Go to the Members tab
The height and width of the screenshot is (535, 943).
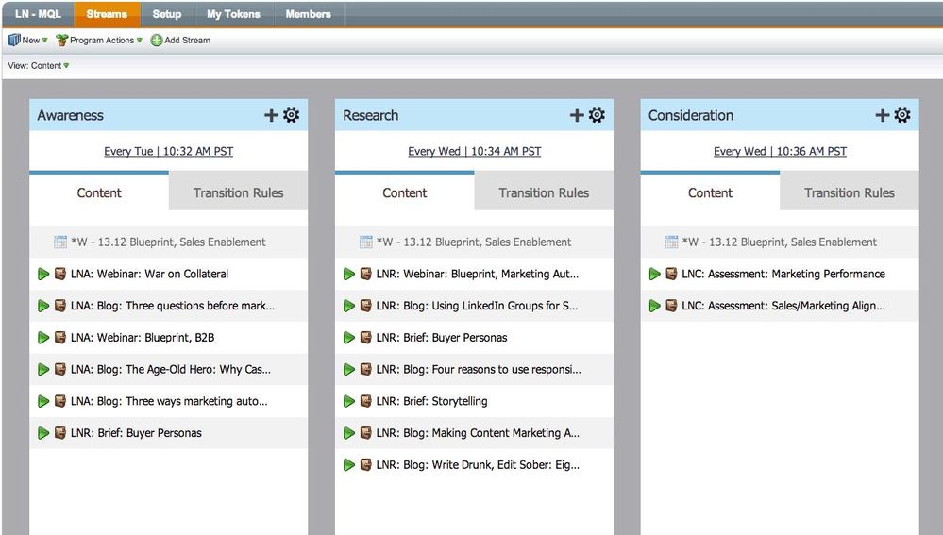(x=309, y=14)
